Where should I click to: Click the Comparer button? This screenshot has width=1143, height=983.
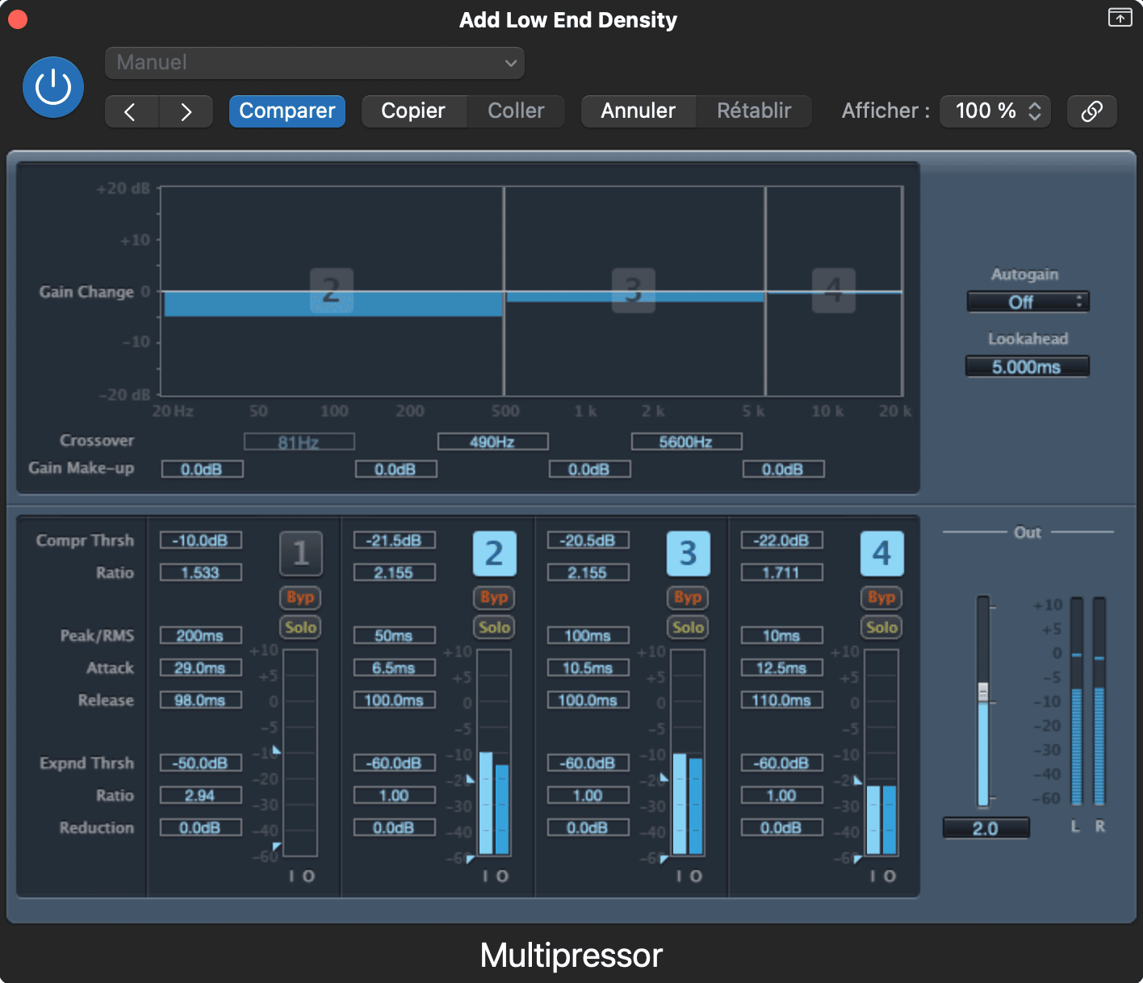[287, 111]
